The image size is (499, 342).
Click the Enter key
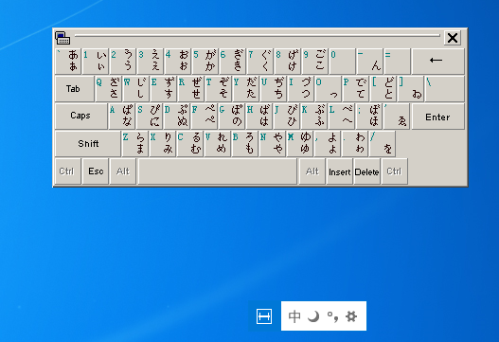click(x=437, y=117)
